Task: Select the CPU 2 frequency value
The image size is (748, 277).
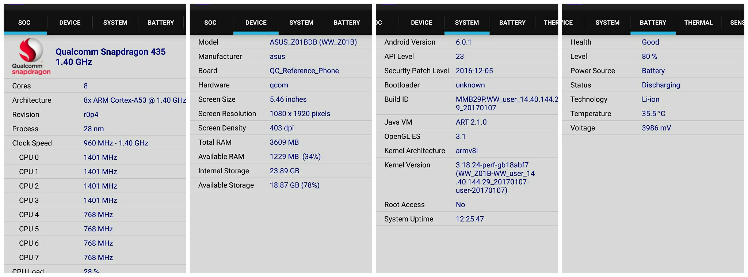Action: tap(100, 186)
